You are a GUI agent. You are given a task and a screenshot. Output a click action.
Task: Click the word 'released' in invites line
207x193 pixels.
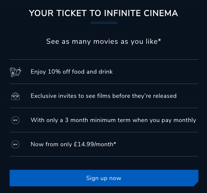tap(164, 96)
